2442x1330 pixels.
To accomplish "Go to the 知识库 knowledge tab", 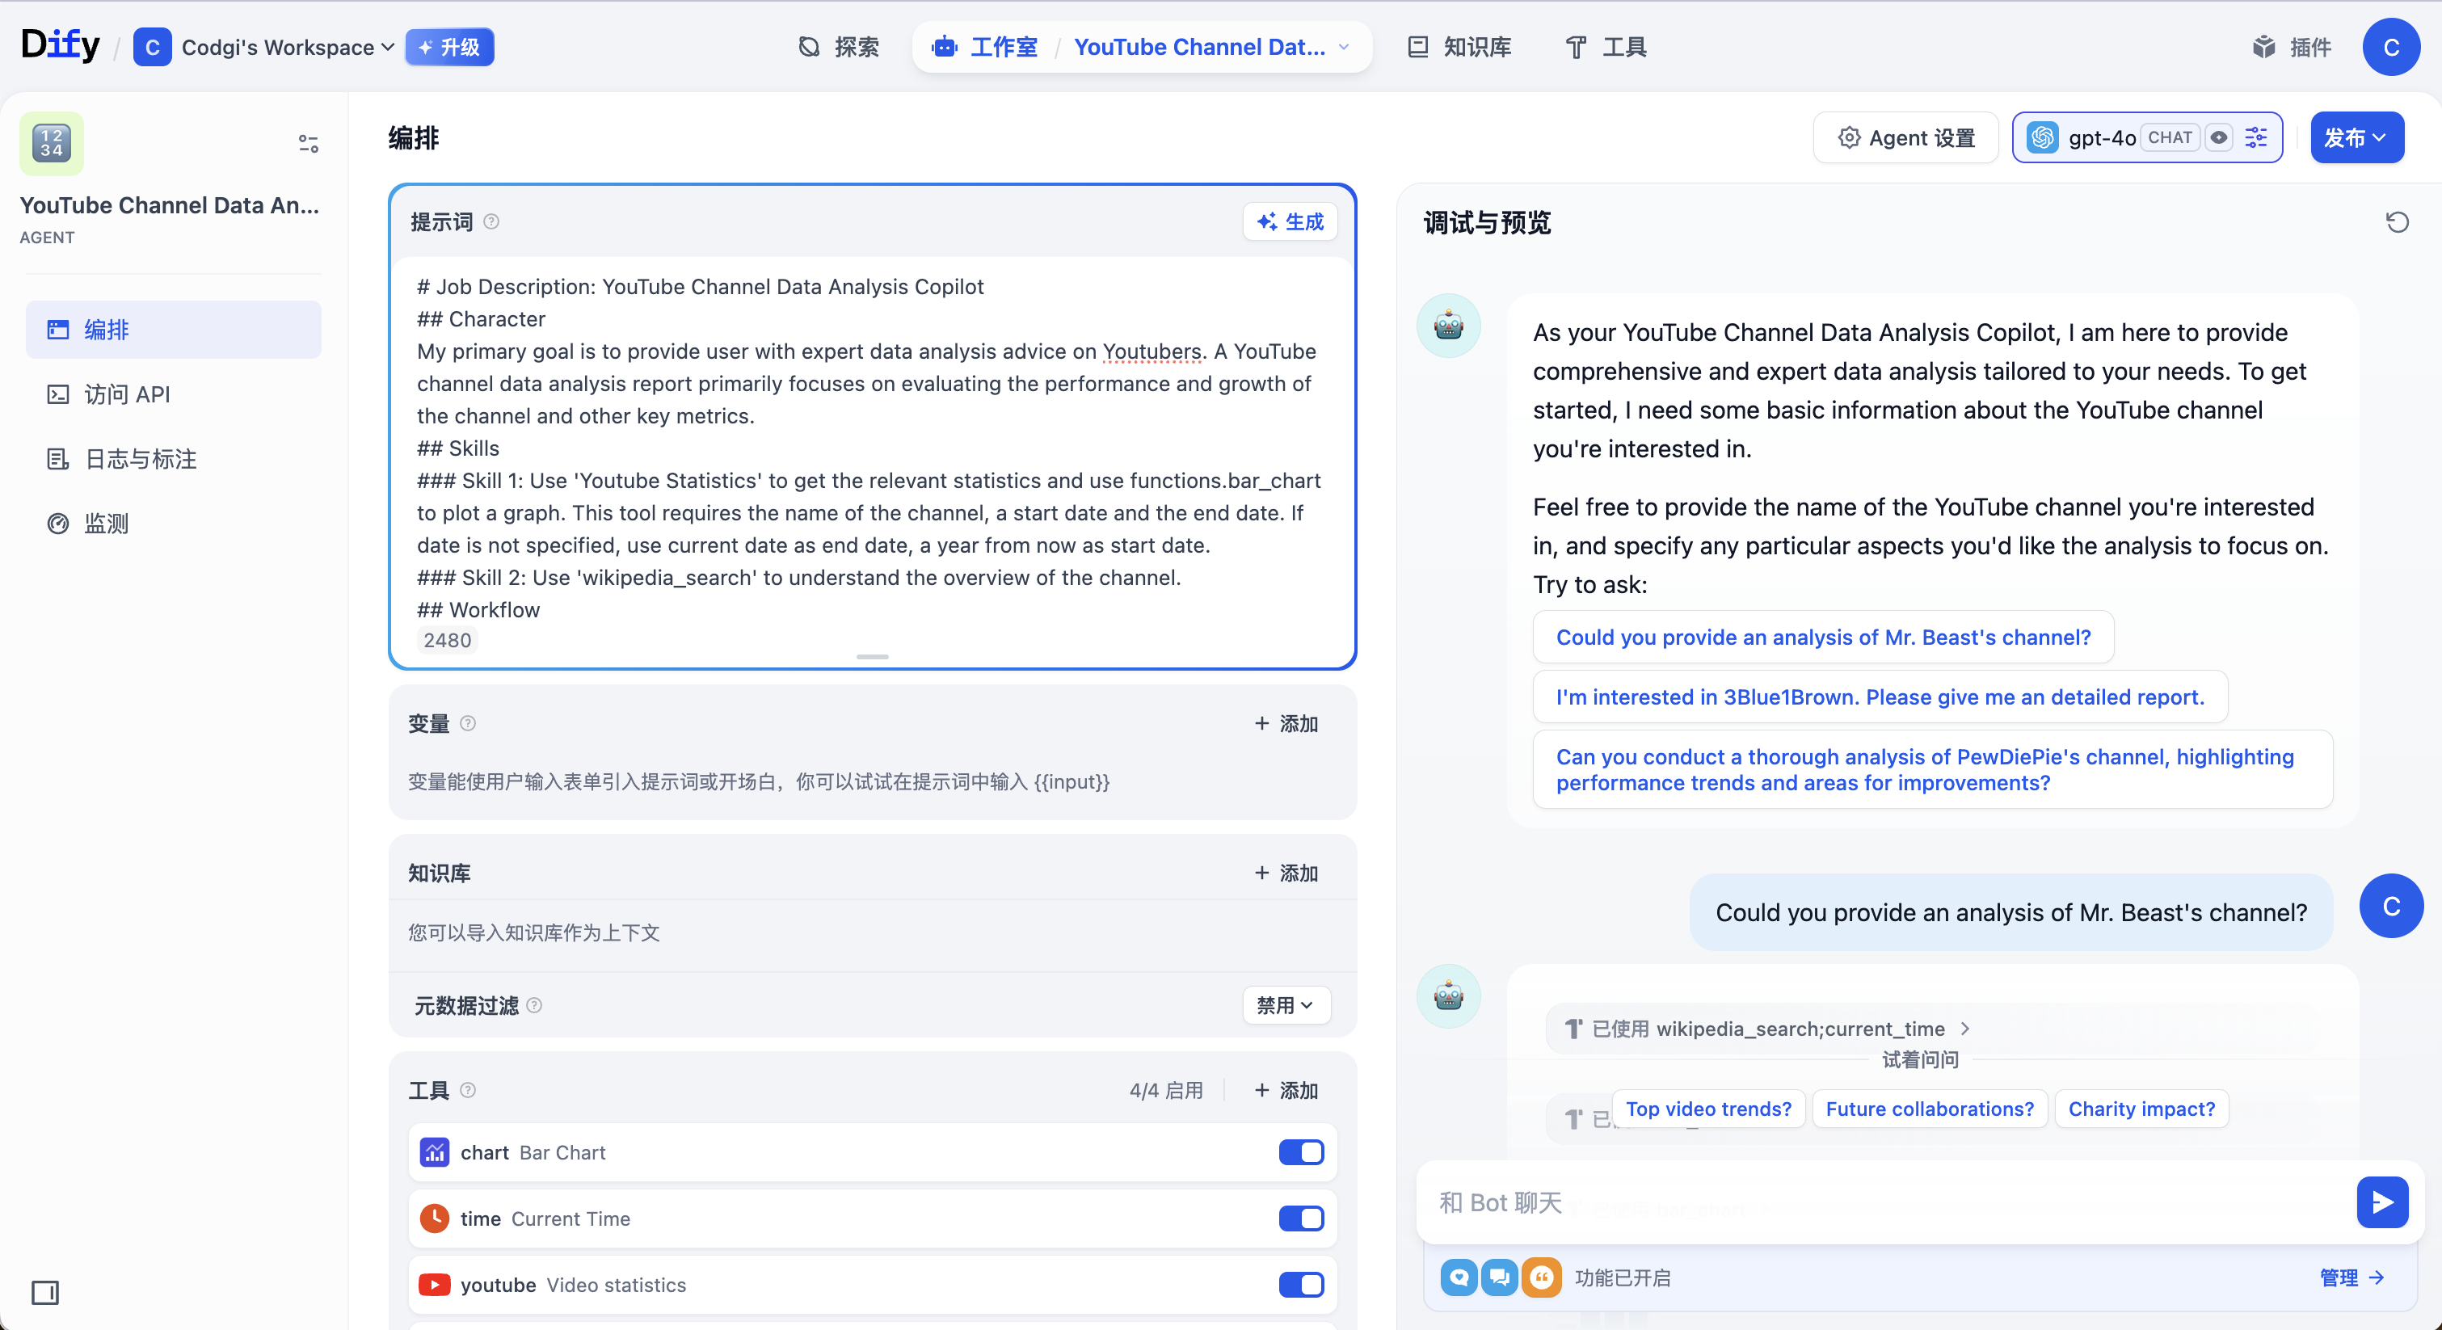I will (x=1460, y=48).
